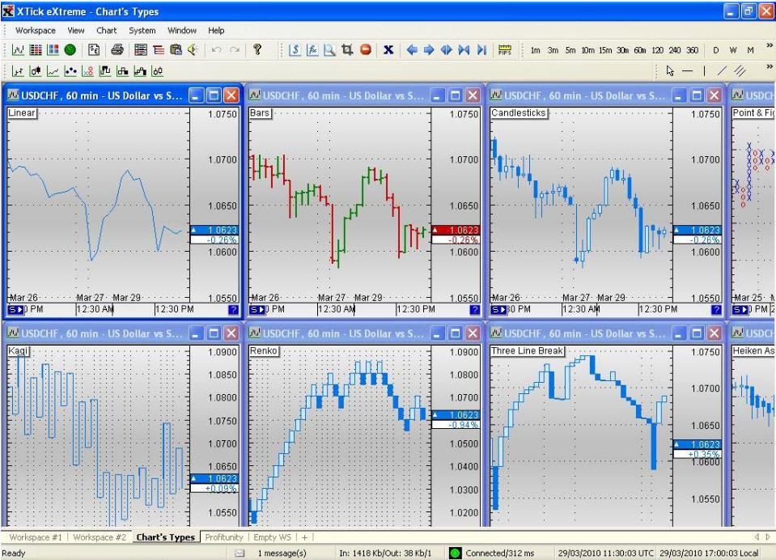Click the green globe icon in toolbar
This screenshot has width=776, height=560.
click(x=70, y=50)
